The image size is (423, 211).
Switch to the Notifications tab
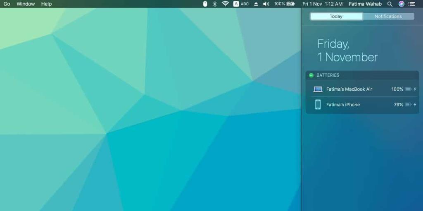pyautogui.click(x=388, y=16)
